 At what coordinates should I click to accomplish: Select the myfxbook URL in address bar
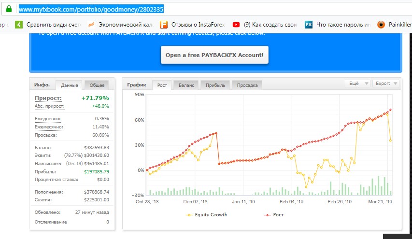point(91,9)
